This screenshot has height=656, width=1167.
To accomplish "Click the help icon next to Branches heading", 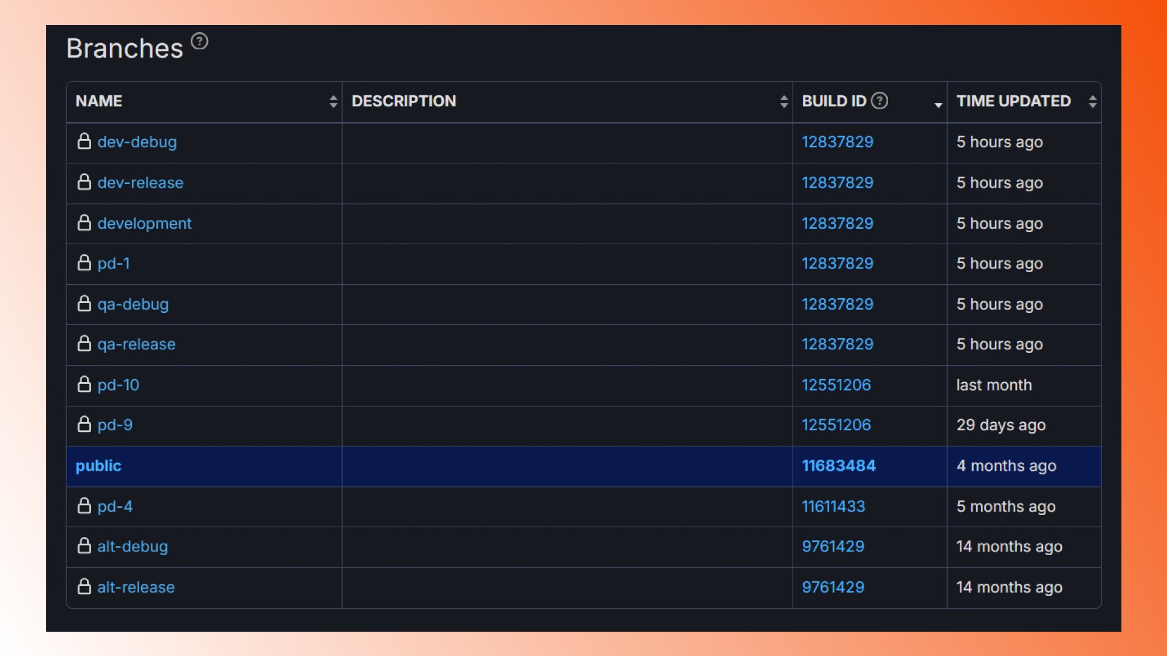I will 199,41.
